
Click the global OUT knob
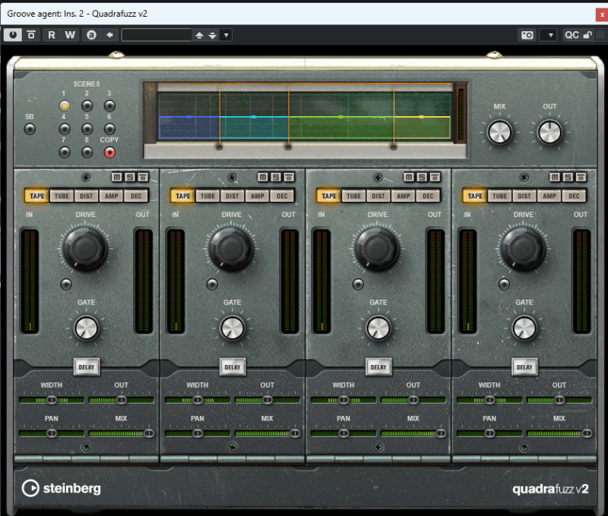click(549, 132)
